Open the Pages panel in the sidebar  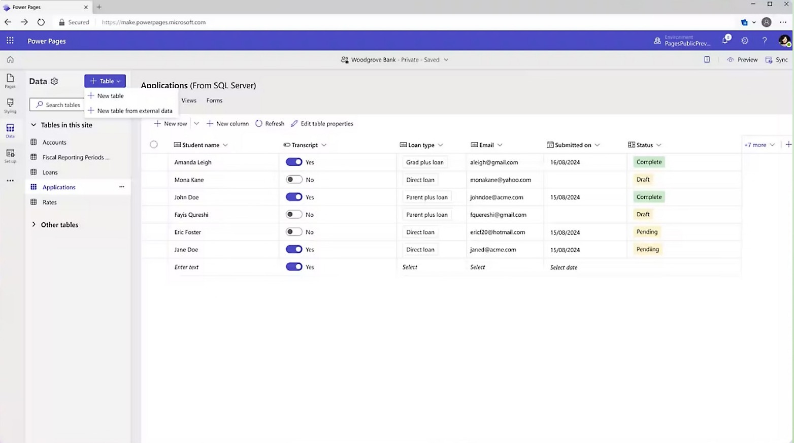(10, 81)
